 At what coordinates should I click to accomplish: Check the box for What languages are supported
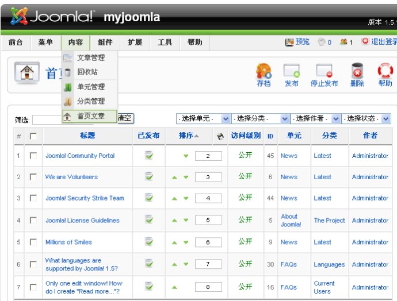point(33,264)
